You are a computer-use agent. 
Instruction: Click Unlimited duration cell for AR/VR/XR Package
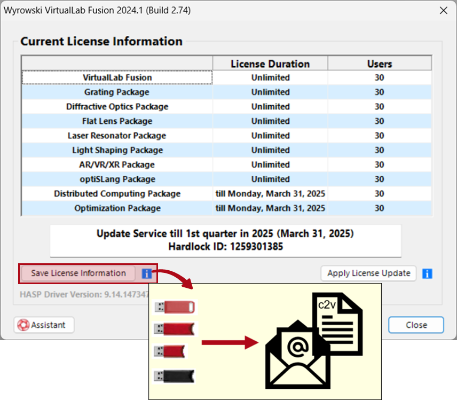(x=270, y=164)
